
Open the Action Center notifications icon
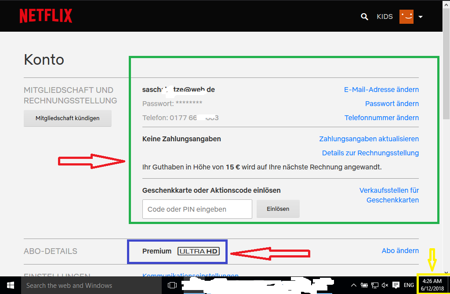[x=396, y=285]
